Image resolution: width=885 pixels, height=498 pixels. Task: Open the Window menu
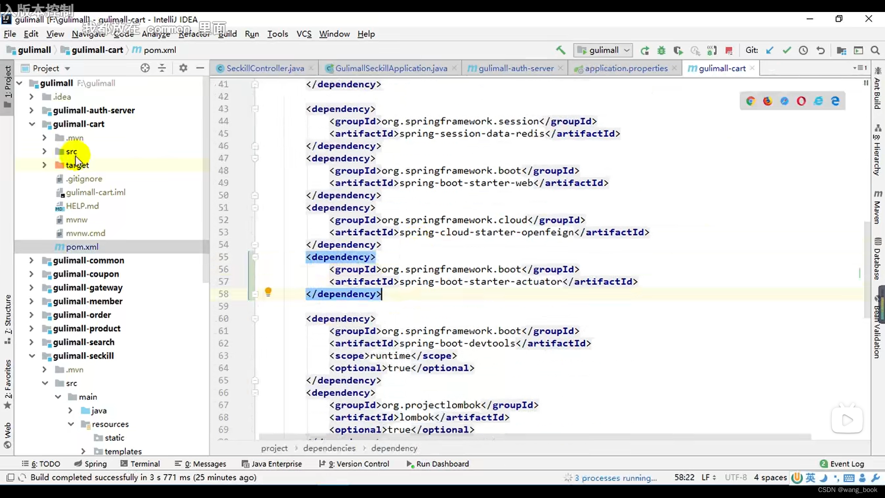pos(334,34)
